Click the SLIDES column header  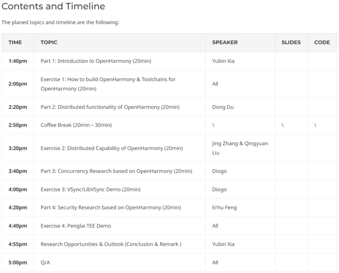[x=291, y=42]
